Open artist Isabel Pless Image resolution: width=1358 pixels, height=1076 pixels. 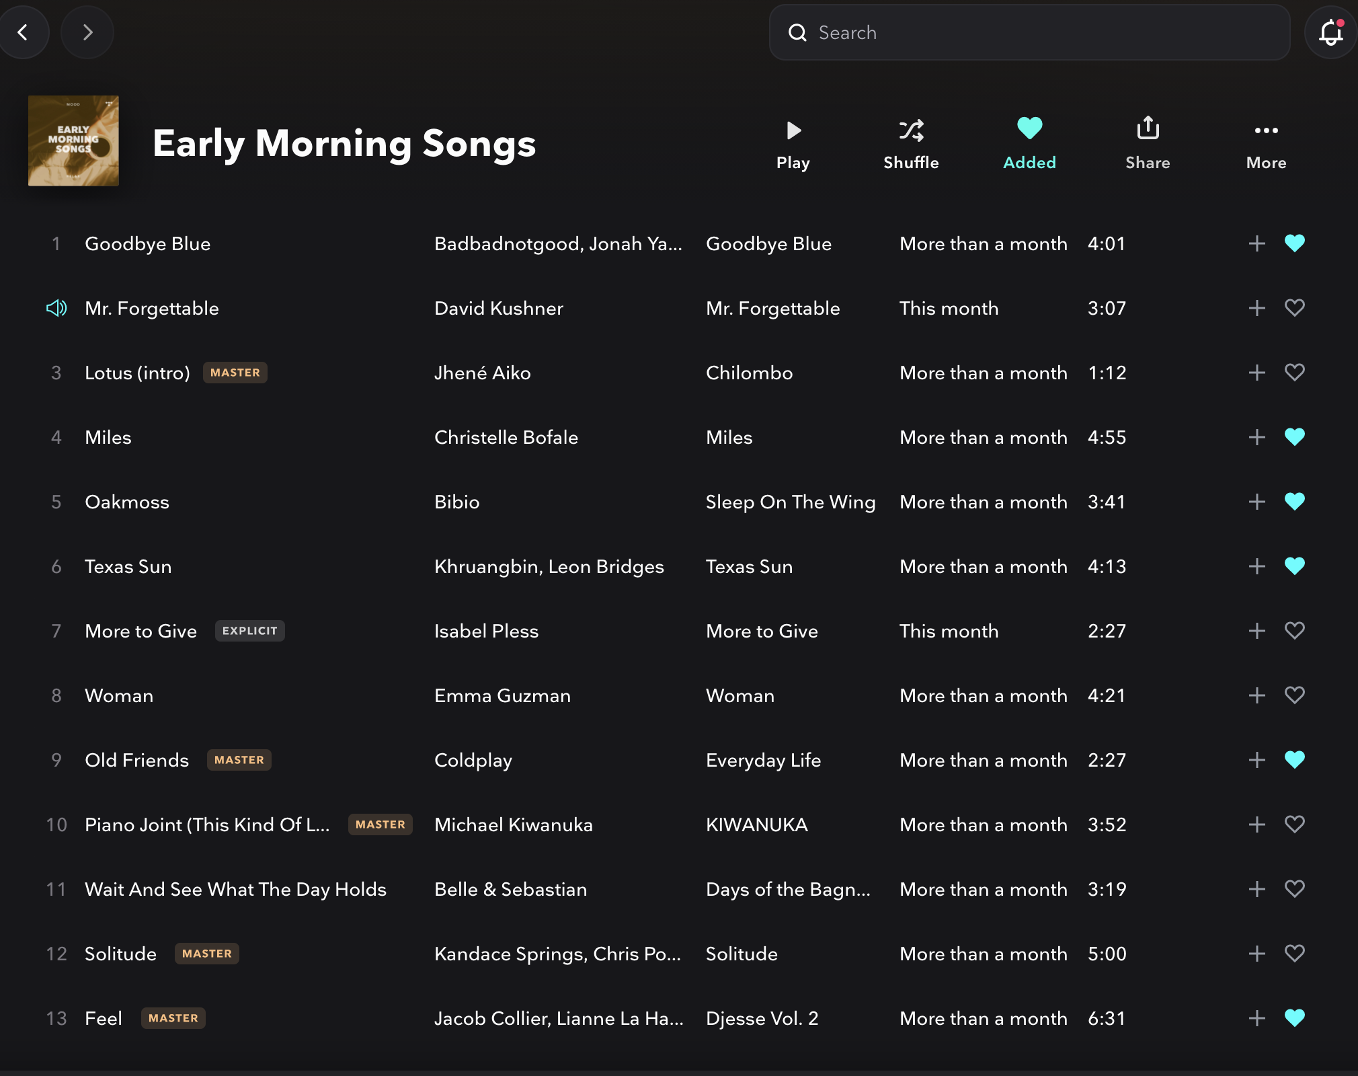click(x=487, y=631)
